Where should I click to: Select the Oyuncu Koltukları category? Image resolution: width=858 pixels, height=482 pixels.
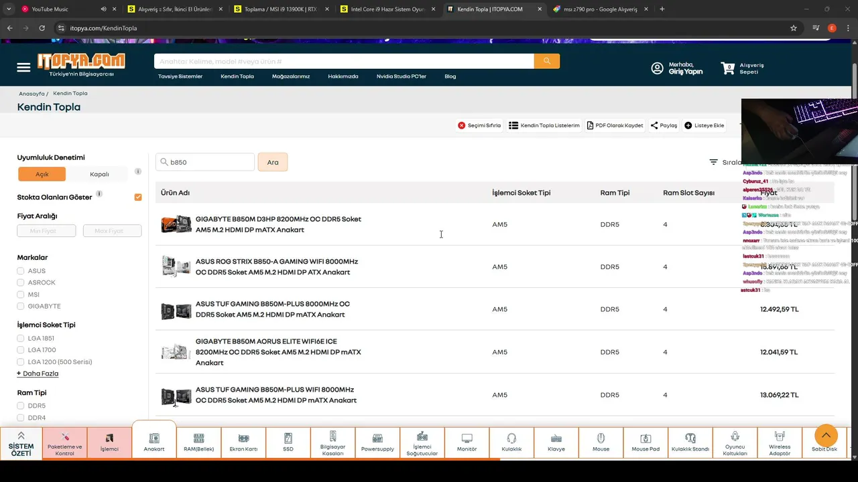coord(735,443)
